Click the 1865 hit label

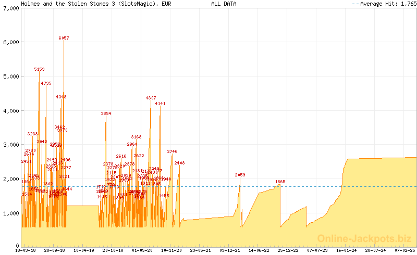pyautogui.click(x=280, y=182)
